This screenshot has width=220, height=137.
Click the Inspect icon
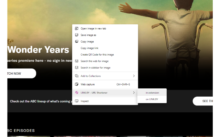click(x=77, y=101)
